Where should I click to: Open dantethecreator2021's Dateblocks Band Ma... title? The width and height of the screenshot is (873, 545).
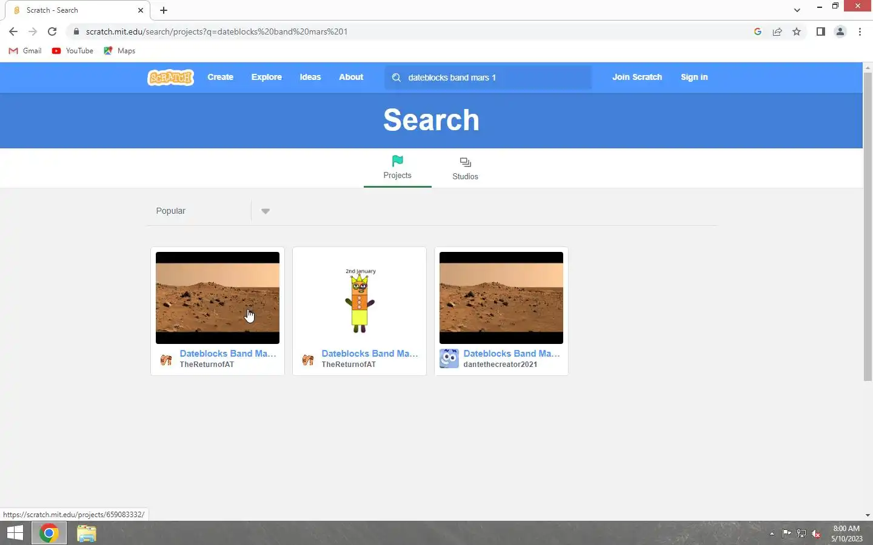pyautogui.click(x=512, y=354)
